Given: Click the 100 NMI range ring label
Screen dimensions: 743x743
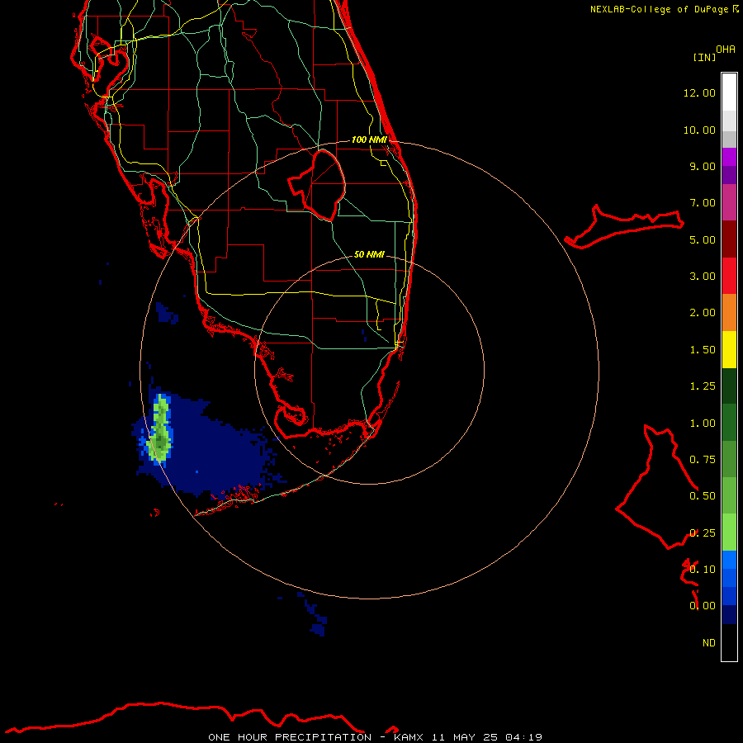Looking at the screenshot, I should (369, 140).
